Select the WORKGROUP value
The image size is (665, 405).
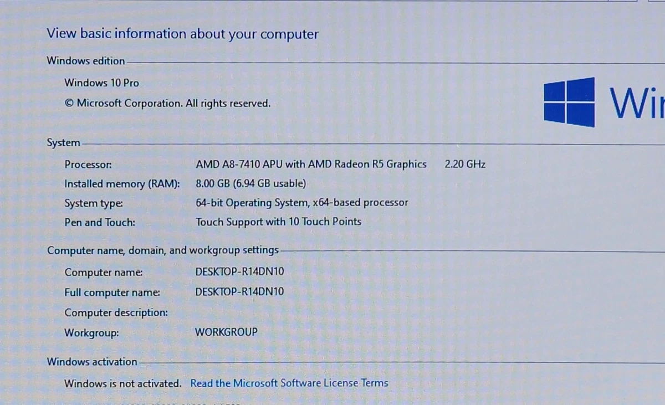tap(226, 332)
